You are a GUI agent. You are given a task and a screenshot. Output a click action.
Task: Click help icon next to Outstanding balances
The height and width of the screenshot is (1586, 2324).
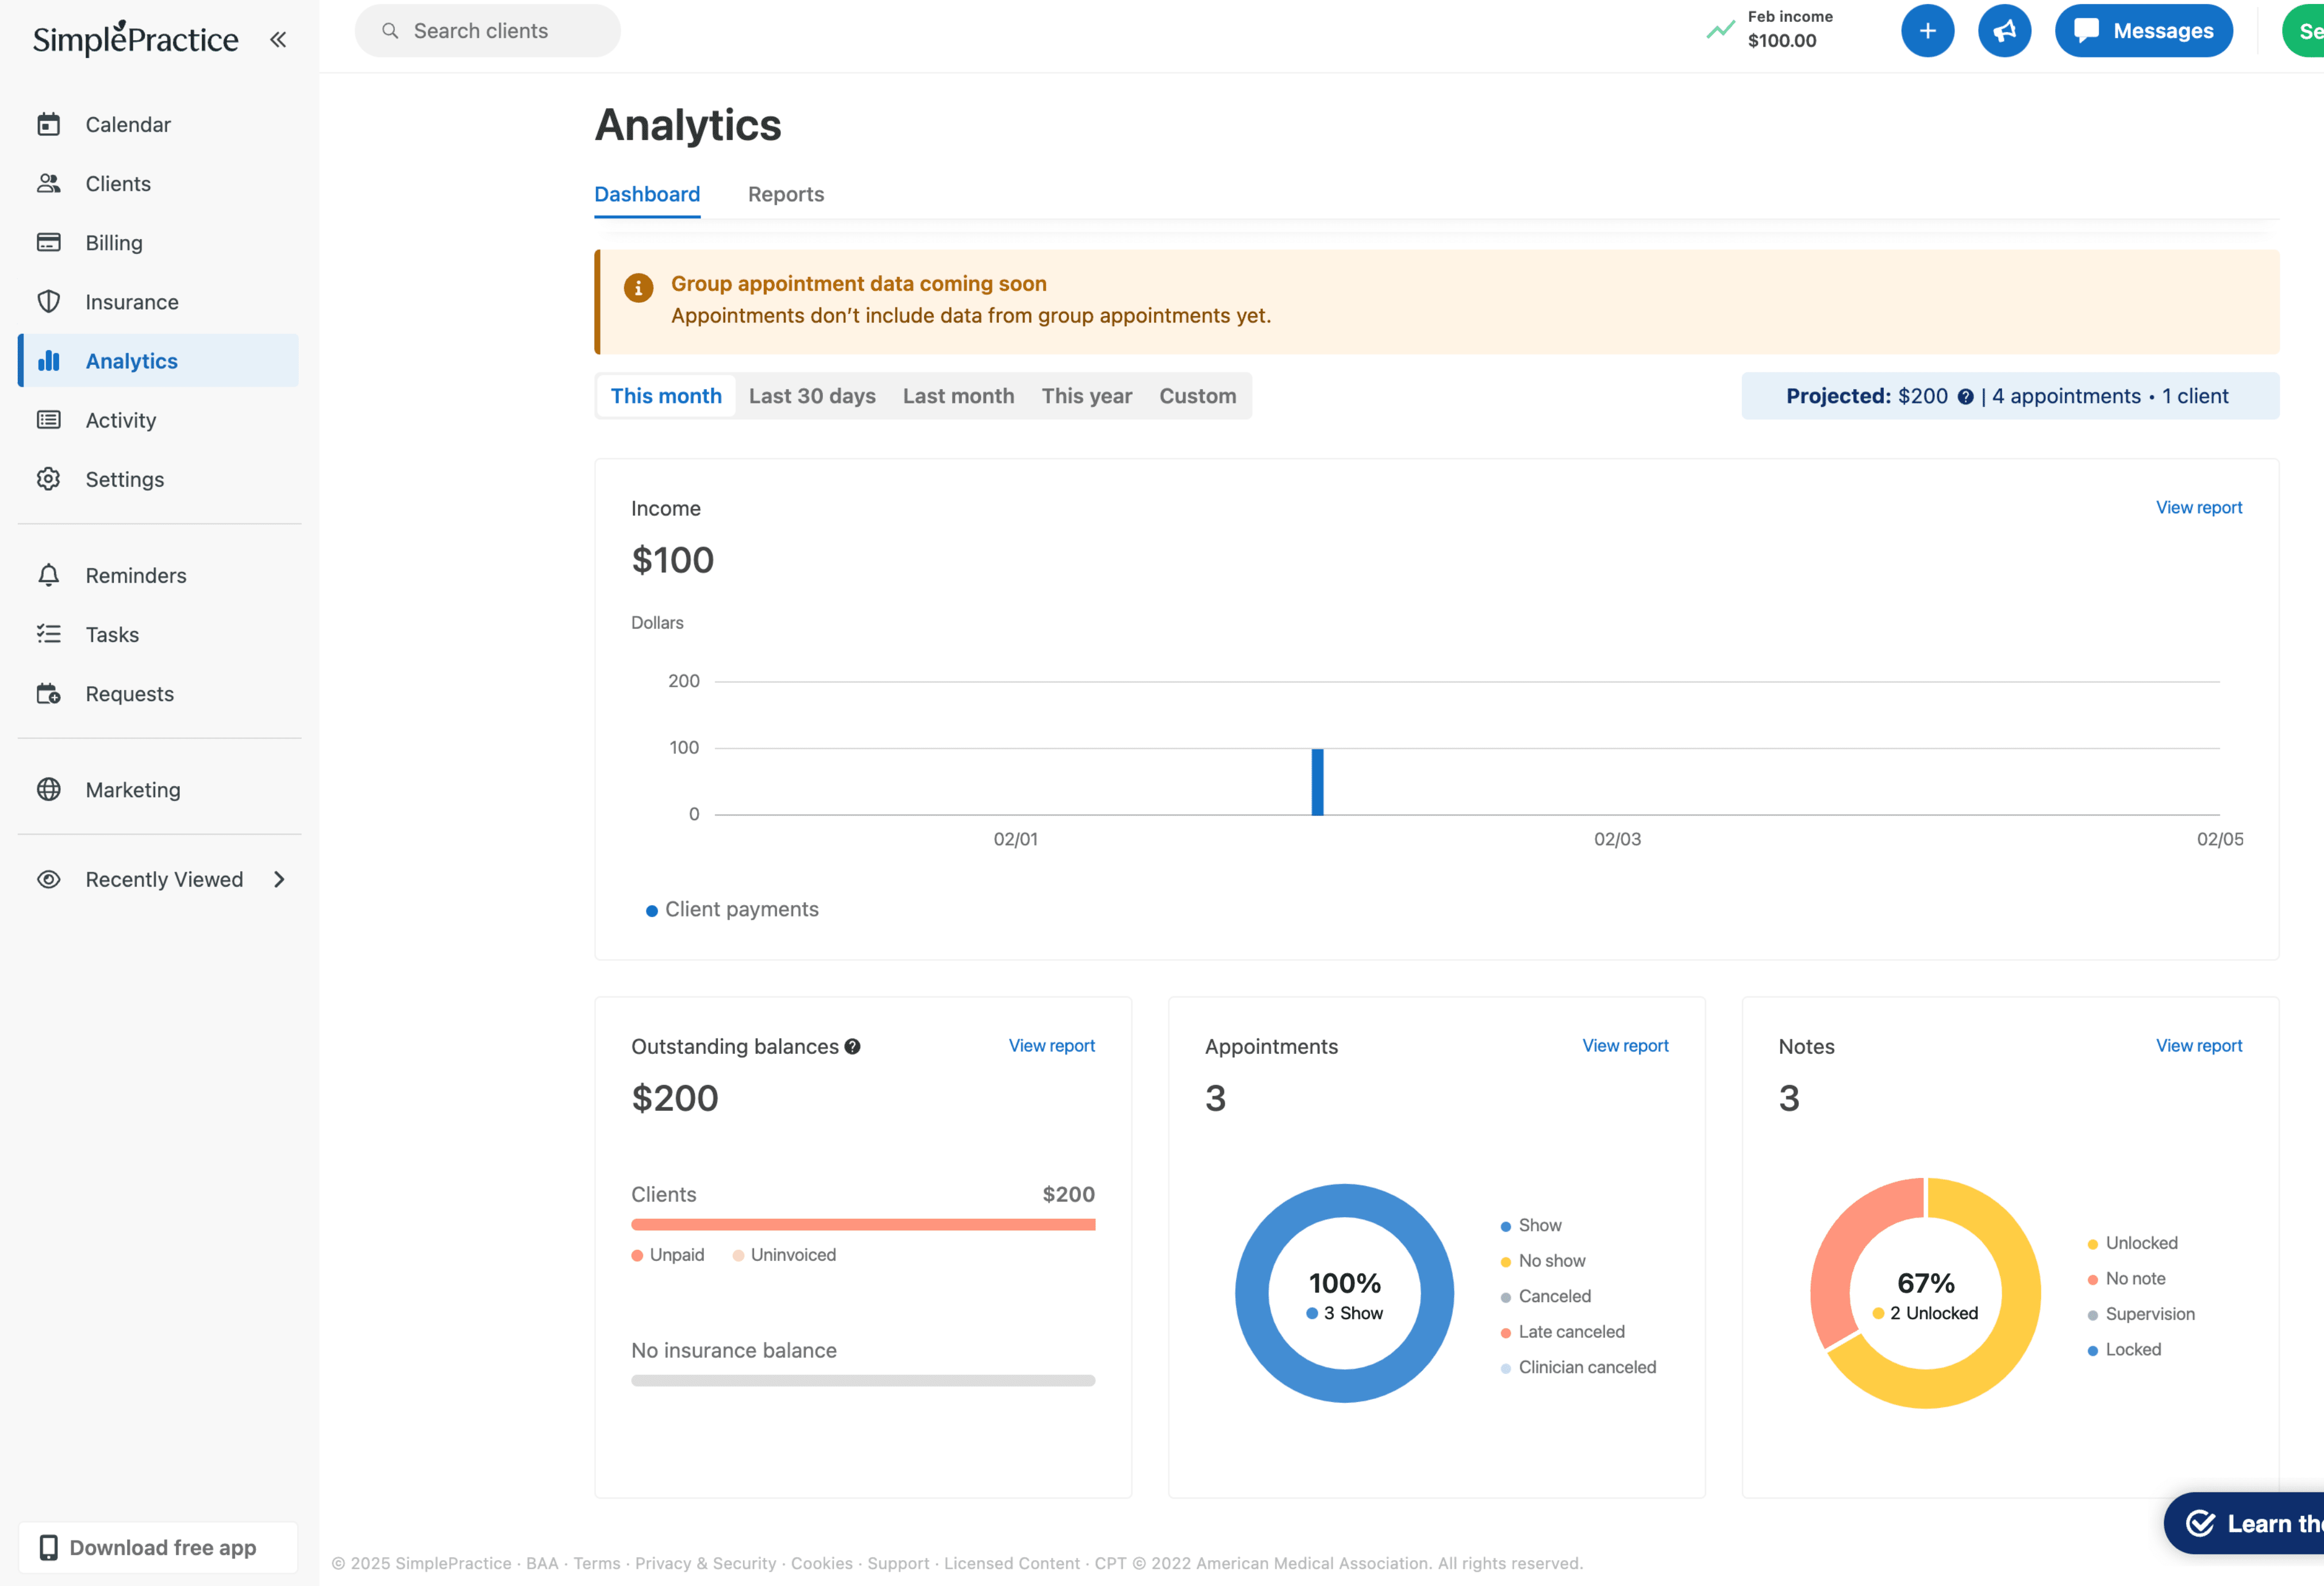[852, 1046]
